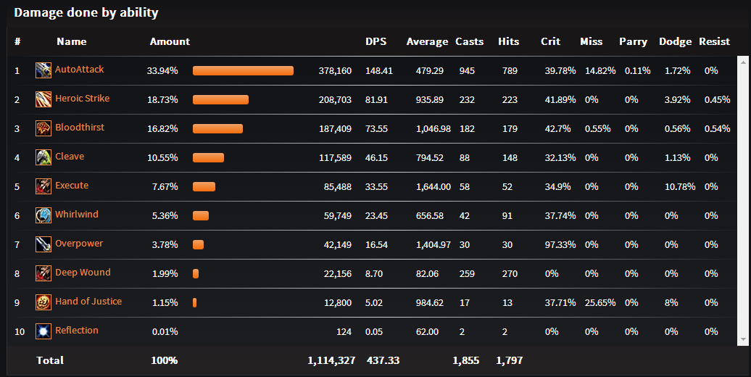Click the scroll-up arrow of table scrollbar
The height and width of the screenshot is (377, 751).
[742, 62]
